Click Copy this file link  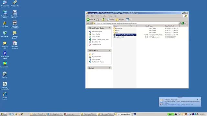[96, 37]
